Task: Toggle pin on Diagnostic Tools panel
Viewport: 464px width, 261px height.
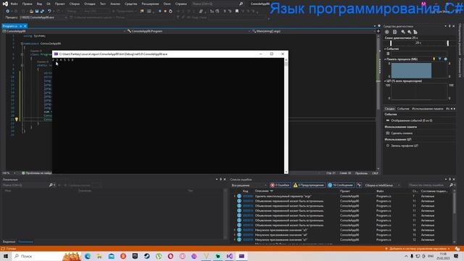Action: pyautogui.click(x=449, y=26)
